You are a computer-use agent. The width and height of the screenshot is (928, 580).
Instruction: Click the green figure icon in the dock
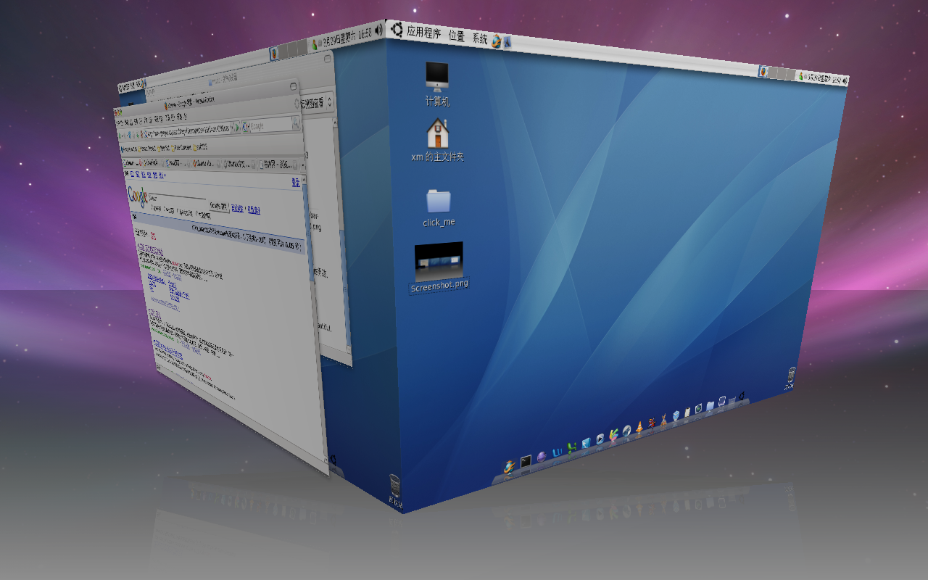(x=572, y=448)
